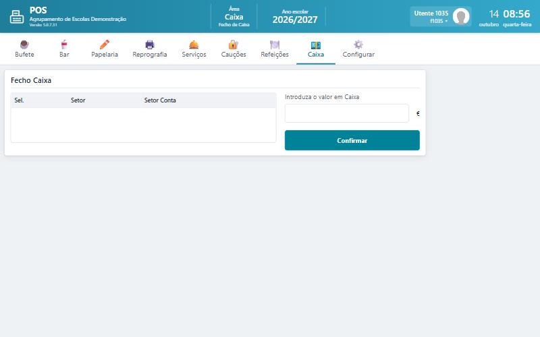Open the Cauções padlock icon
This screenshot has width=540, height=337.
click(x=233, y=44)
